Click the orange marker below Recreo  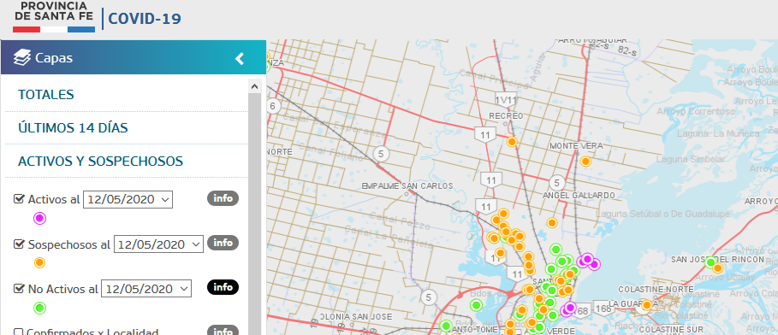click(512, 142)
